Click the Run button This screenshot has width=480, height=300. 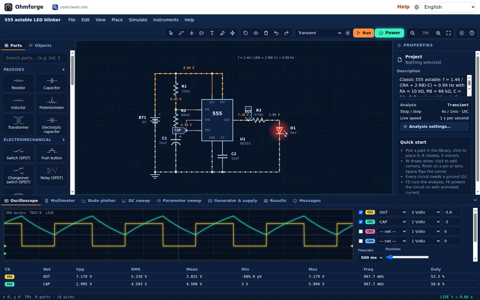[x=363, y=33]
